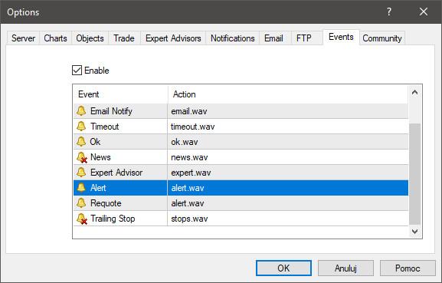
Task: Select the stops.wav action cell
Action: pos(288,219)
